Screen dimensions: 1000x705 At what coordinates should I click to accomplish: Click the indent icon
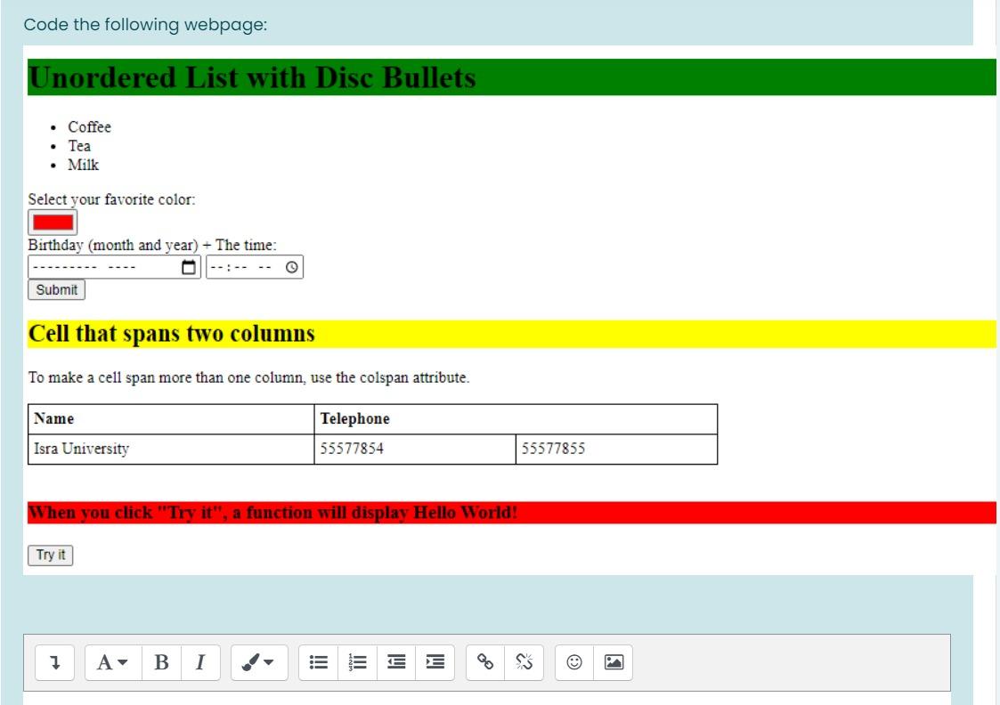[435, 662]
